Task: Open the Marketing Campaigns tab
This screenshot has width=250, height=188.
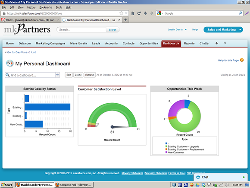Action: click(50, 43)
